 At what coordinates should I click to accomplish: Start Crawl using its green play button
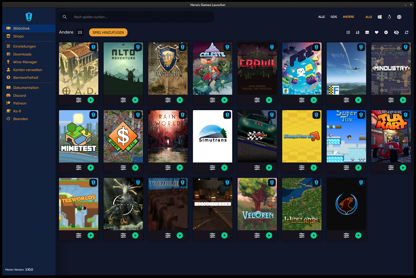click(269, 100)
